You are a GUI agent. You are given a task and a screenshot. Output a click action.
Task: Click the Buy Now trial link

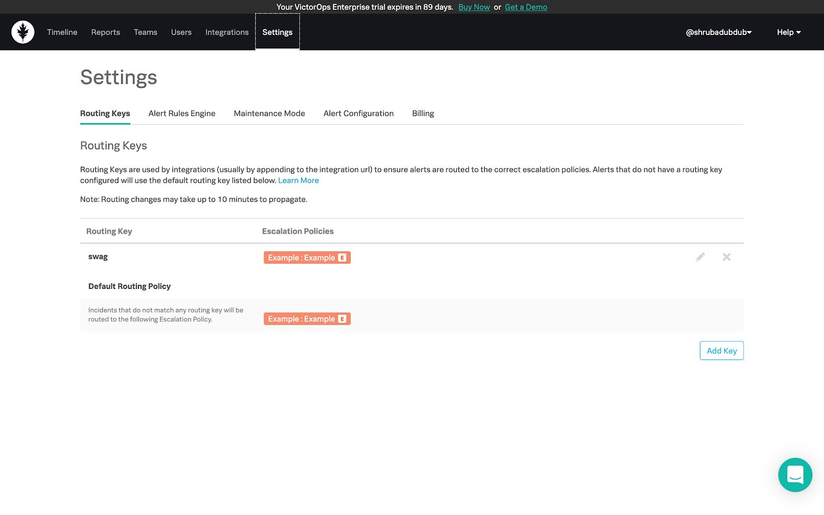coord(474,7)
